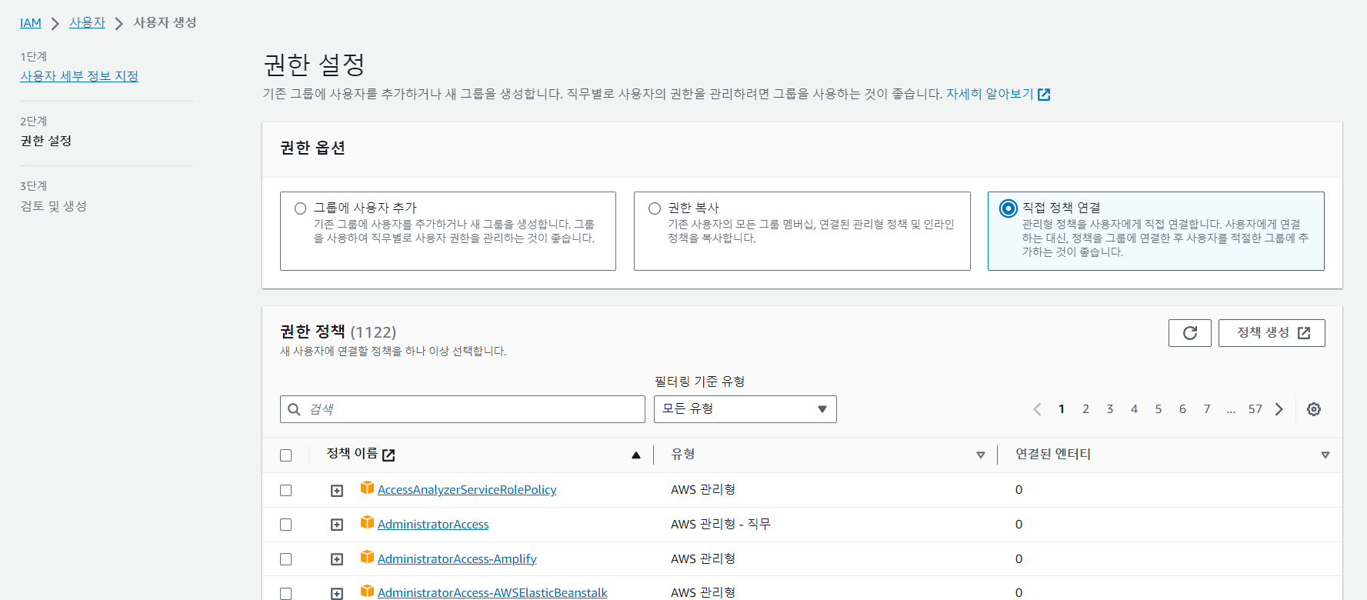Open the 사용자 breadcrumb link
Image resolution: width=1367 pixels, height=600 pixels.
pyautogui.click(x=87, y=23)
